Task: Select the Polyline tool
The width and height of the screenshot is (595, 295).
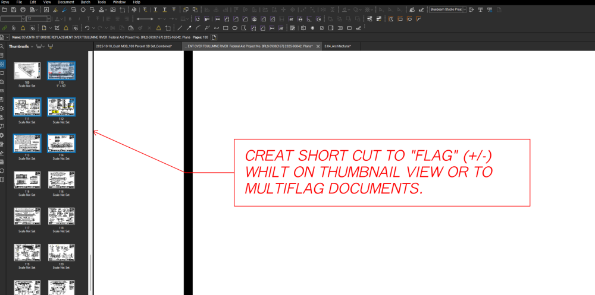Action: tap(207, 28)
